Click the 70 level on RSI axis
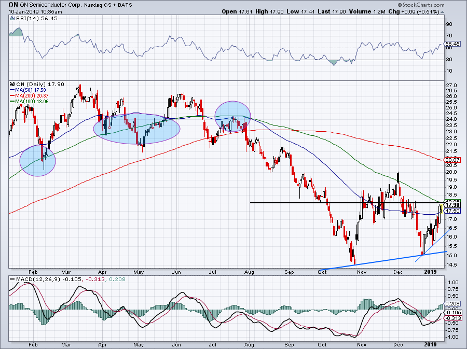 pyautogui.click(x=449, y=36)
